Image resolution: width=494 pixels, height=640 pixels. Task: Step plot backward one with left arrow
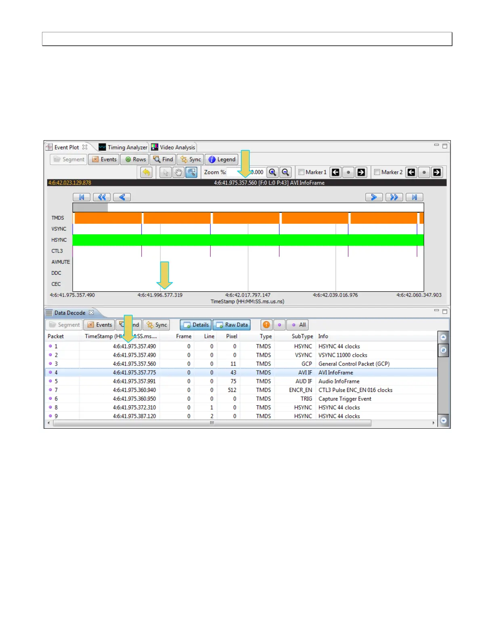[122, 197]
